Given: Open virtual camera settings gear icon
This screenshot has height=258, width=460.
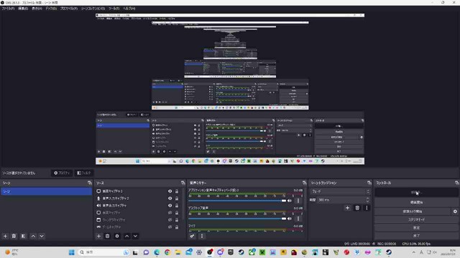Looking at the screenshot, I should [455, 211].
